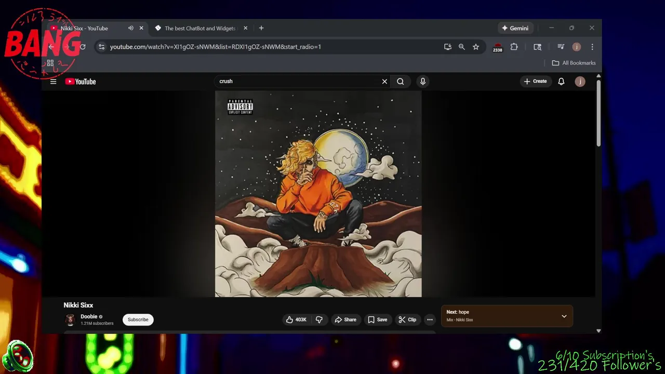Dislike the video with thumbs down
The width and height of the screenshot is (665, 374).
pos(319,319)
